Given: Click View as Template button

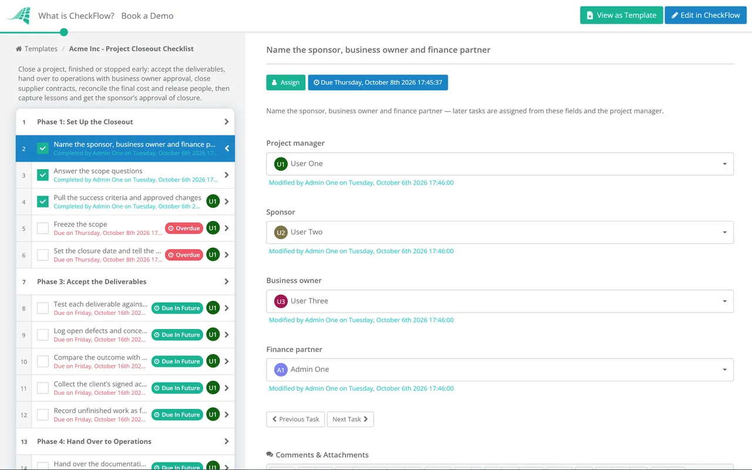Looking at the screenshot, I should pyautogui.click(x=622, y=15).
